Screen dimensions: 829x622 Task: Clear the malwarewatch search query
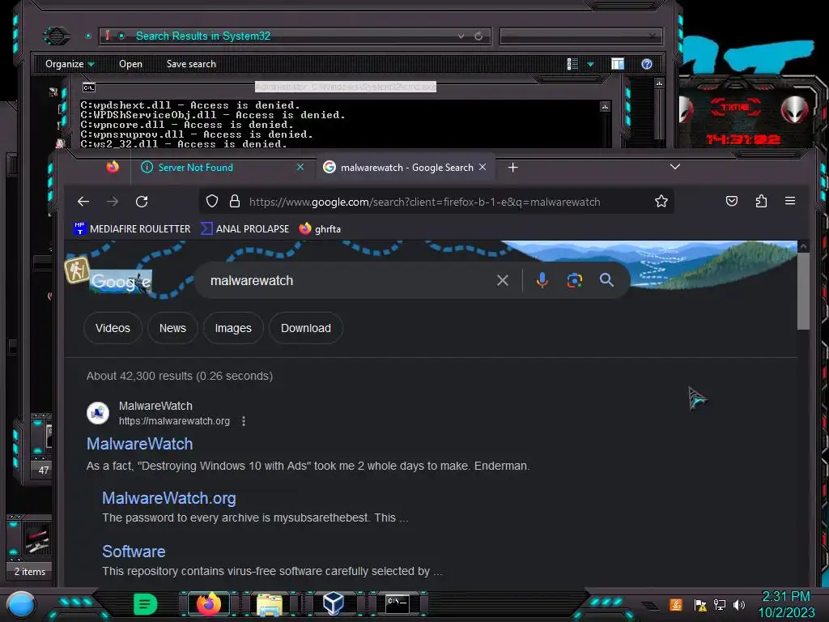(x=502, y=280)
